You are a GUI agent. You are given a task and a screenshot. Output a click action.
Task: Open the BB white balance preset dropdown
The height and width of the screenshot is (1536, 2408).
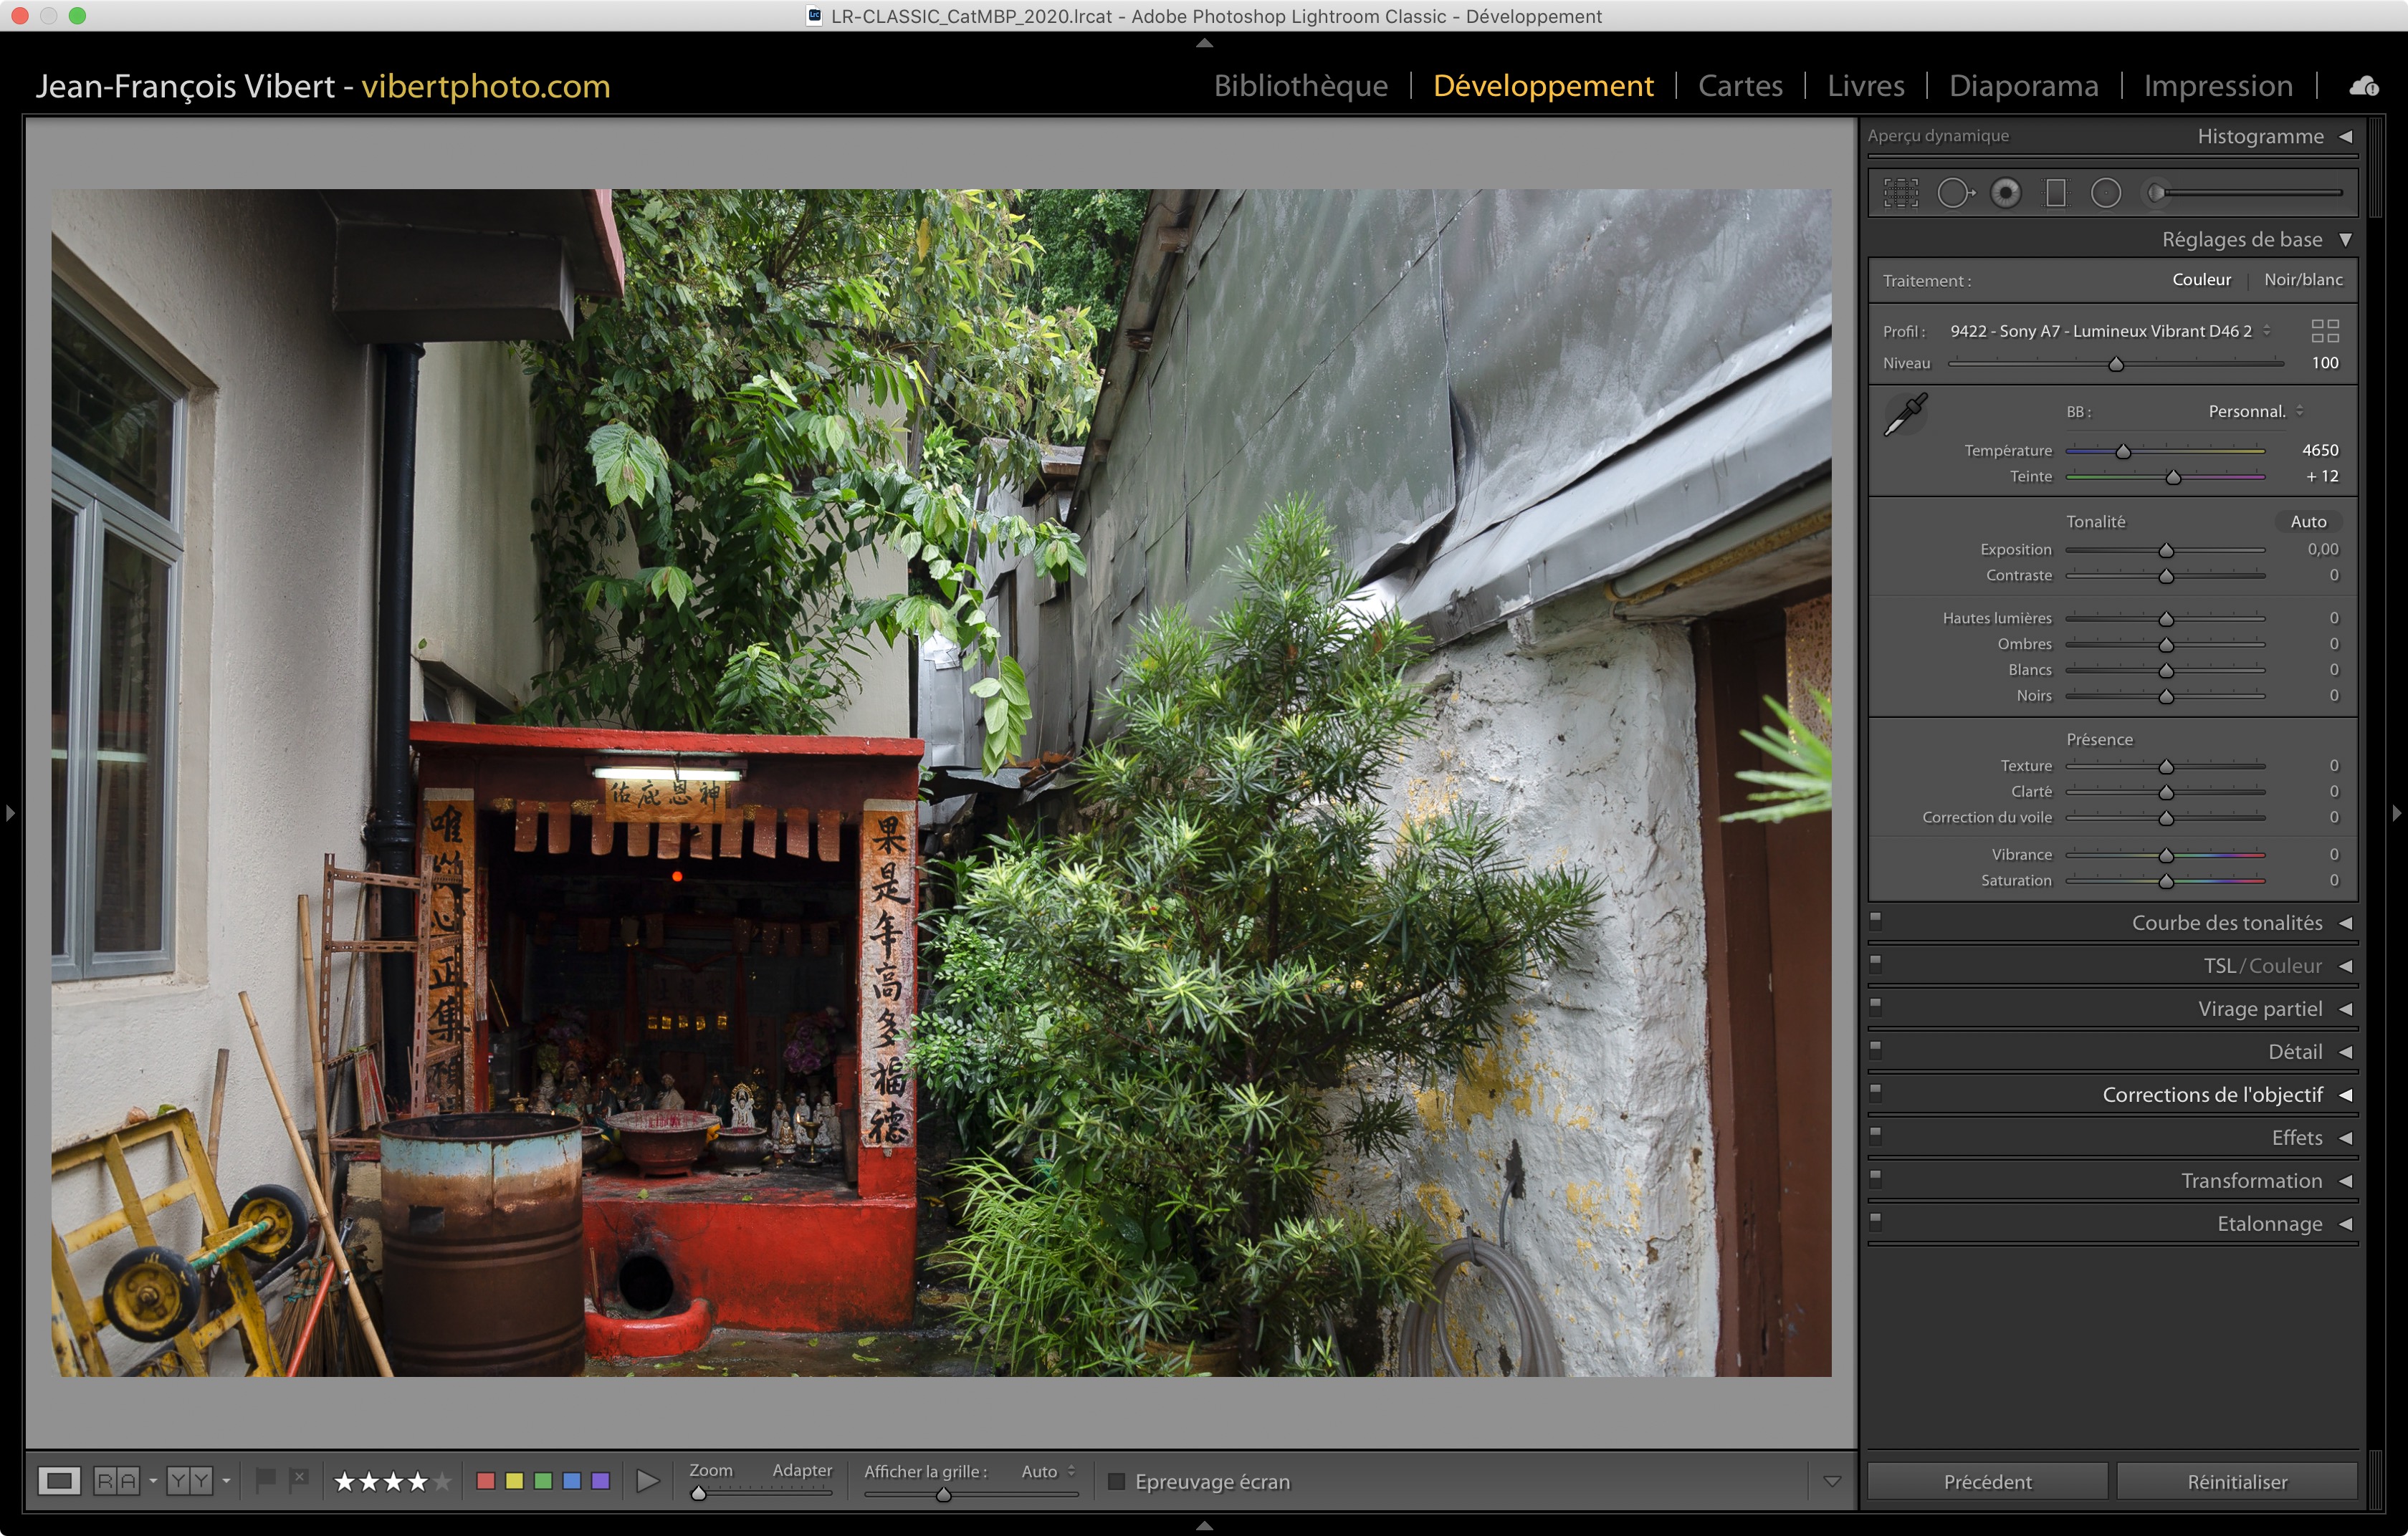click(2255, 412)
